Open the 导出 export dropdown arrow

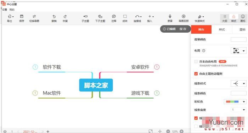pos(13,17)
